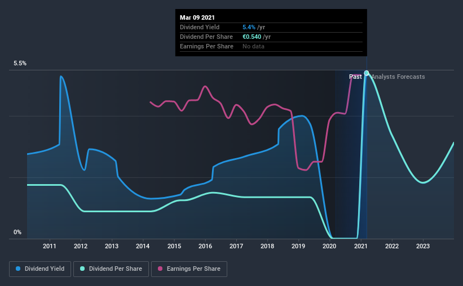Click the 5.4% Dividend Yield tooltip value
This screenshot has height=286, width=463.
(249, 27)
